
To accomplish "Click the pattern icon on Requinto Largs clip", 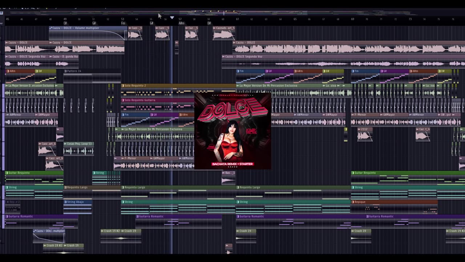I will point(65,187).
